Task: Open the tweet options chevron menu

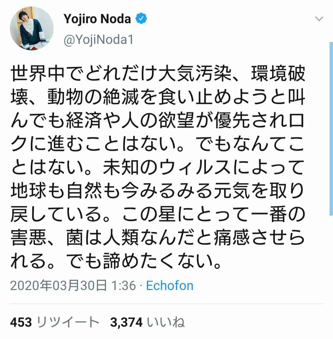Action: click(319, 19)
